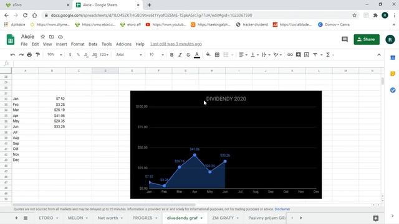Screen dimensions: 399x224
Task: Format as currency with dollar icon
Action: 70,55
